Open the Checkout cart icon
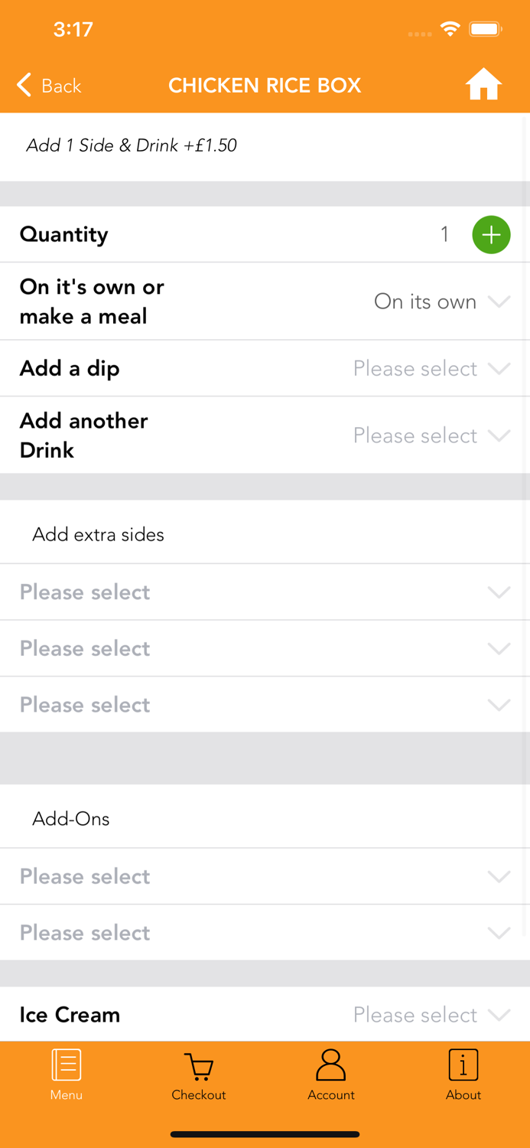530x1148 pixels. pos(199,1066)
